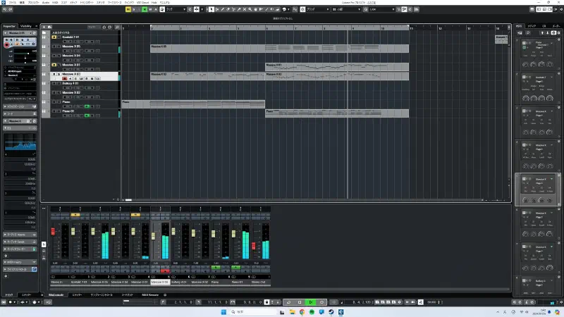Open the MixConsole tab in lower zone
This screenshot has height=317, width=564.
point(56,294)
